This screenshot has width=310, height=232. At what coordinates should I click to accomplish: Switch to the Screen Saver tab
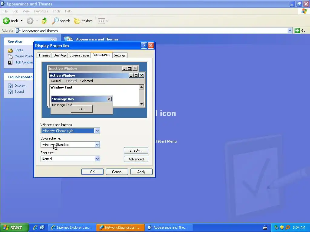79,55
